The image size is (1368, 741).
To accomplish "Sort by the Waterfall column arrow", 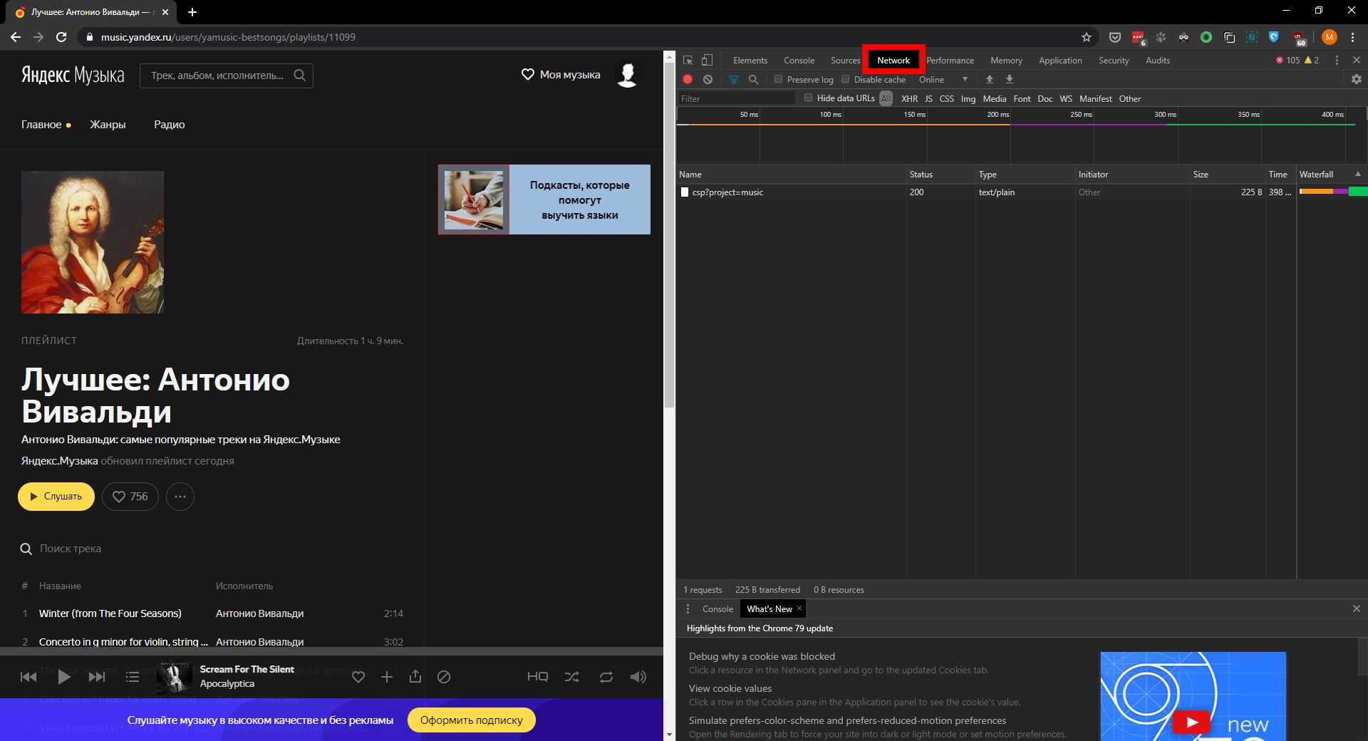I will (x=1357, y=174).
